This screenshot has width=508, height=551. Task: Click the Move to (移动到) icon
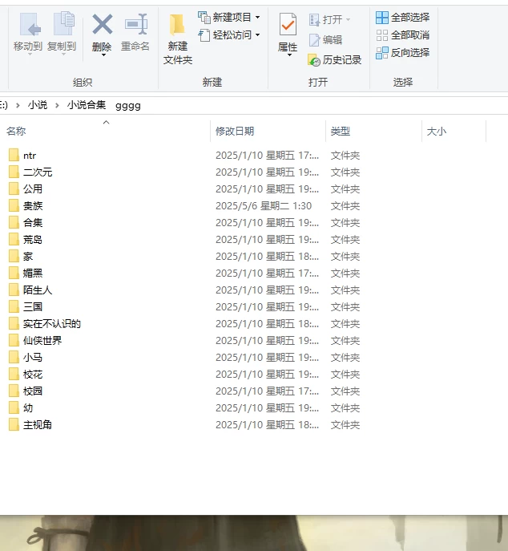point(30,24)
